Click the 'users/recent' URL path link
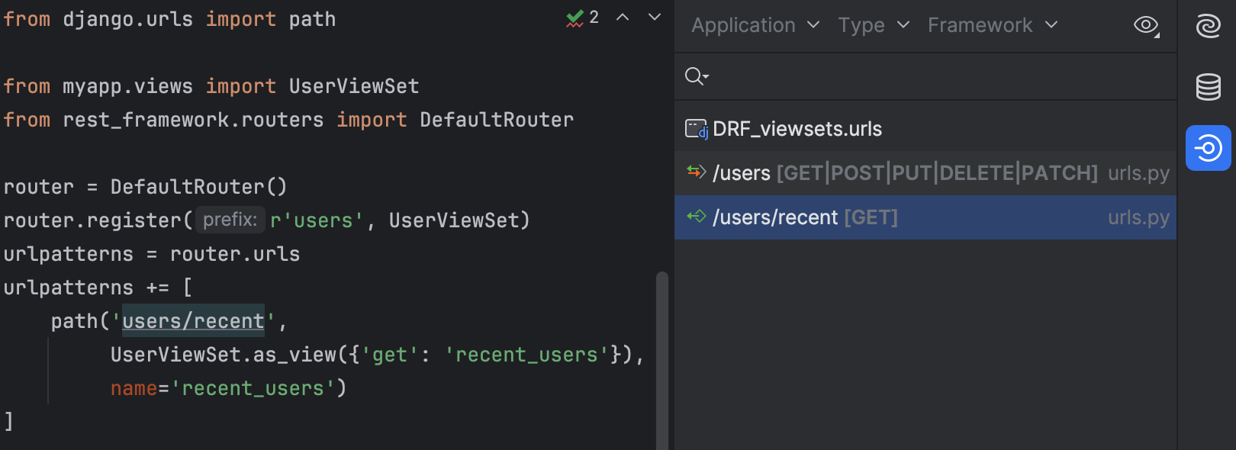Viewport: 1236px width, 450px height. (193, 321)
